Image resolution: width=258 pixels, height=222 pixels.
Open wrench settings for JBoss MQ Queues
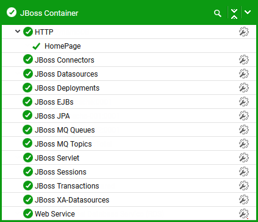click(x=244, y=130)
